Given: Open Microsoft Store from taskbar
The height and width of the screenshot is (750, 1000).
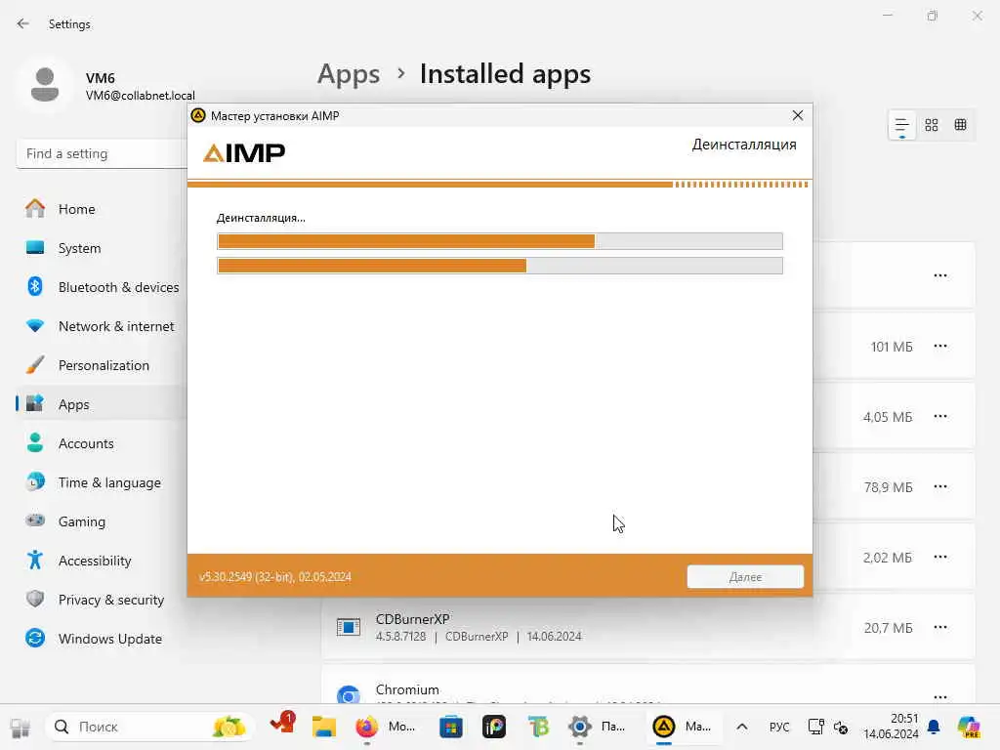Looking at the screenshot, I should tap(451, 727).
